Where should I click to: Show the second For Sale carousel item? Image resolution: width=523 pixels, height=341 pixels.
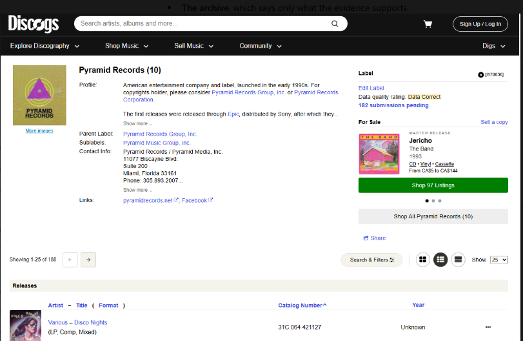click(433, 201)
